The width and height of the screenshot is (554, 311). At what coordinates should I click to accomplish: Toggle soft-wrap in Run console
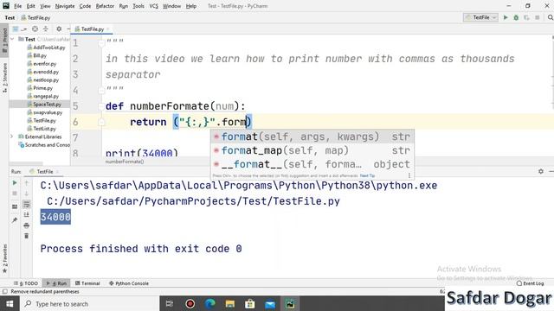pyautogui.click(x=27, y=204)
